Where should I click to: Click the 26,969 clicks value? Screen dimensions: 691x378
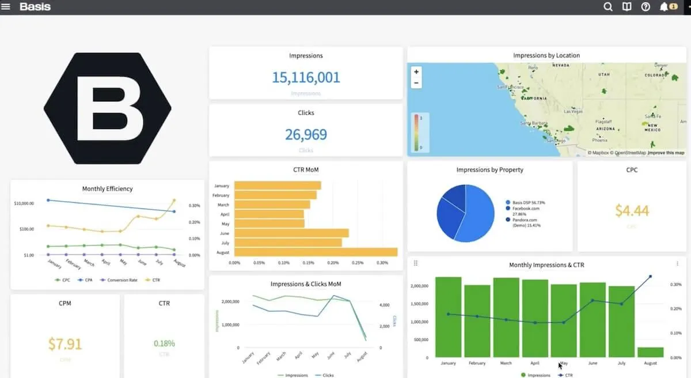click(x=306, y=134)
